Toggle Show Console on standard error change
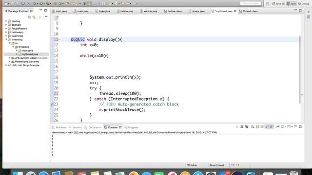This screenshot has height=175, width=312. point(272,126)
